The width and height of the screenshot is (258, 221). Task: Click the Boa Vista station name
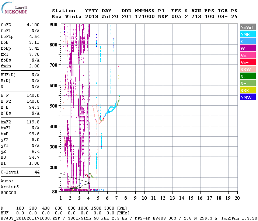(x=67, y=17)
